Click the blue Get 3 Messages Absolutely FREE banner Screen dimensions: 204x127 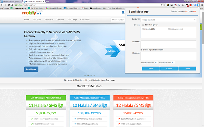coord(90,98)
